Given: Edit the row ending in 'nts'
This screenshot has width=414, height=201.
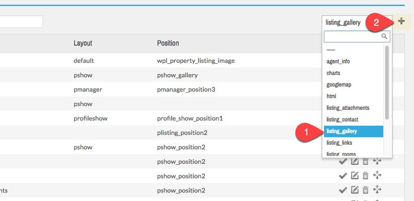Looking at the screenshot, I should pos(354,190).
